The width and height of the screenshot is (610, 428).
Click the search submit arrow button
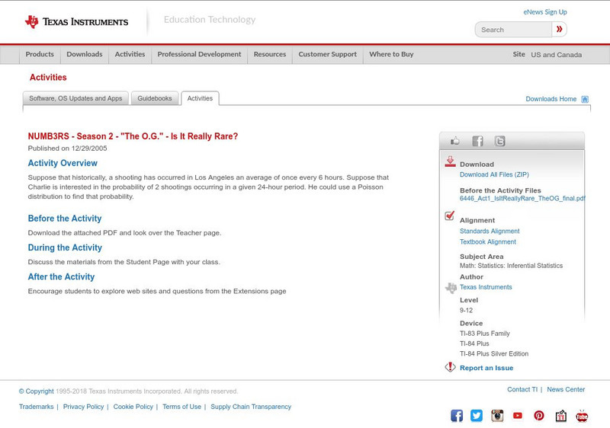pos(559,29)
